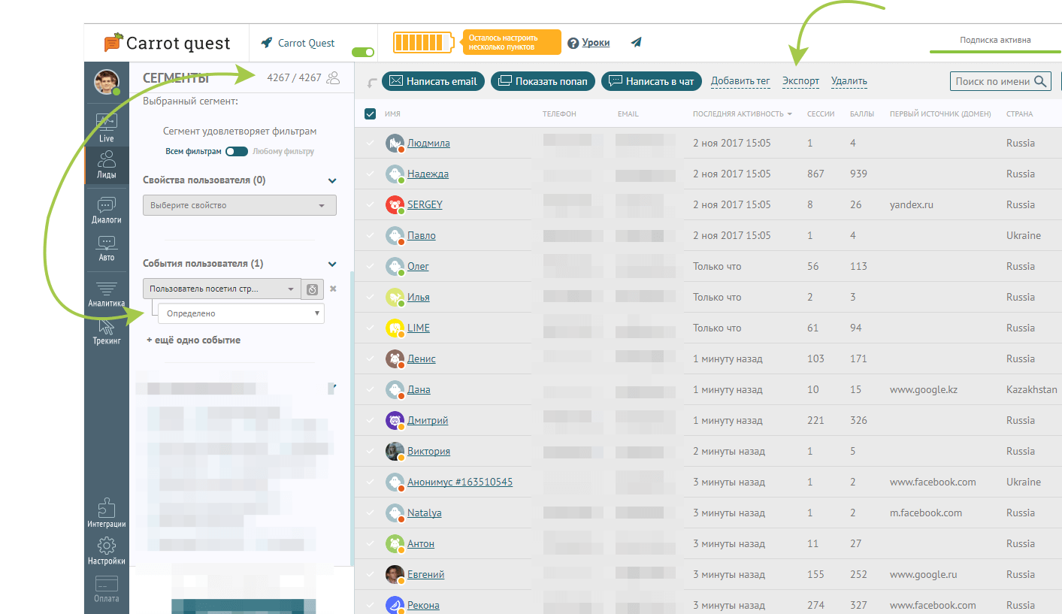Image resolution: width=1062 pixels, height=614 pixels.
Task: Click the paper plane icon in header
Action: [x=637, y=43]
